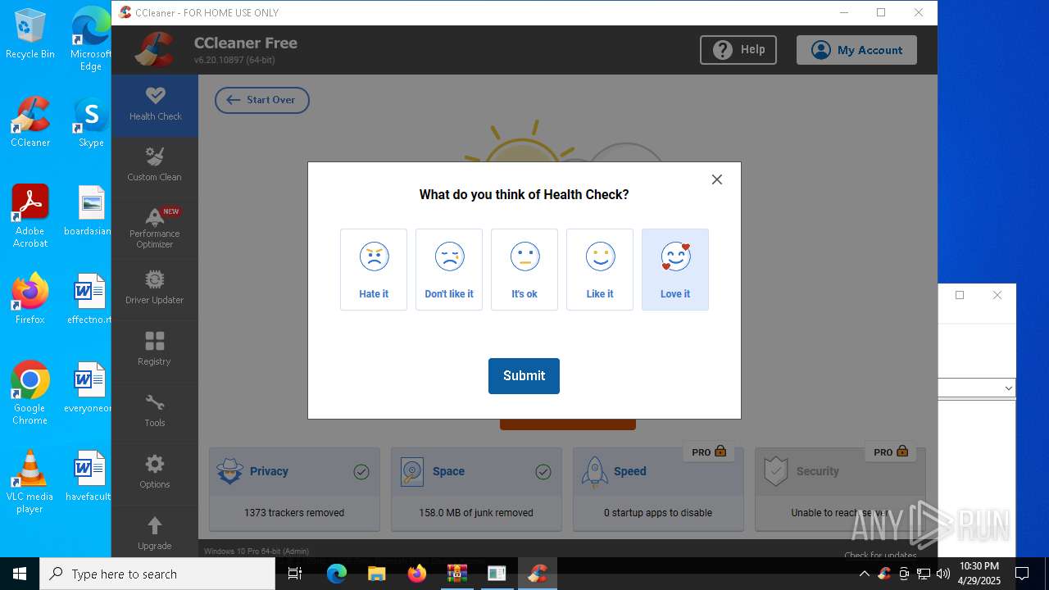Screen dimensions: 1049x590
Task: Click the Space disk icon
Action: coord(412,471)
